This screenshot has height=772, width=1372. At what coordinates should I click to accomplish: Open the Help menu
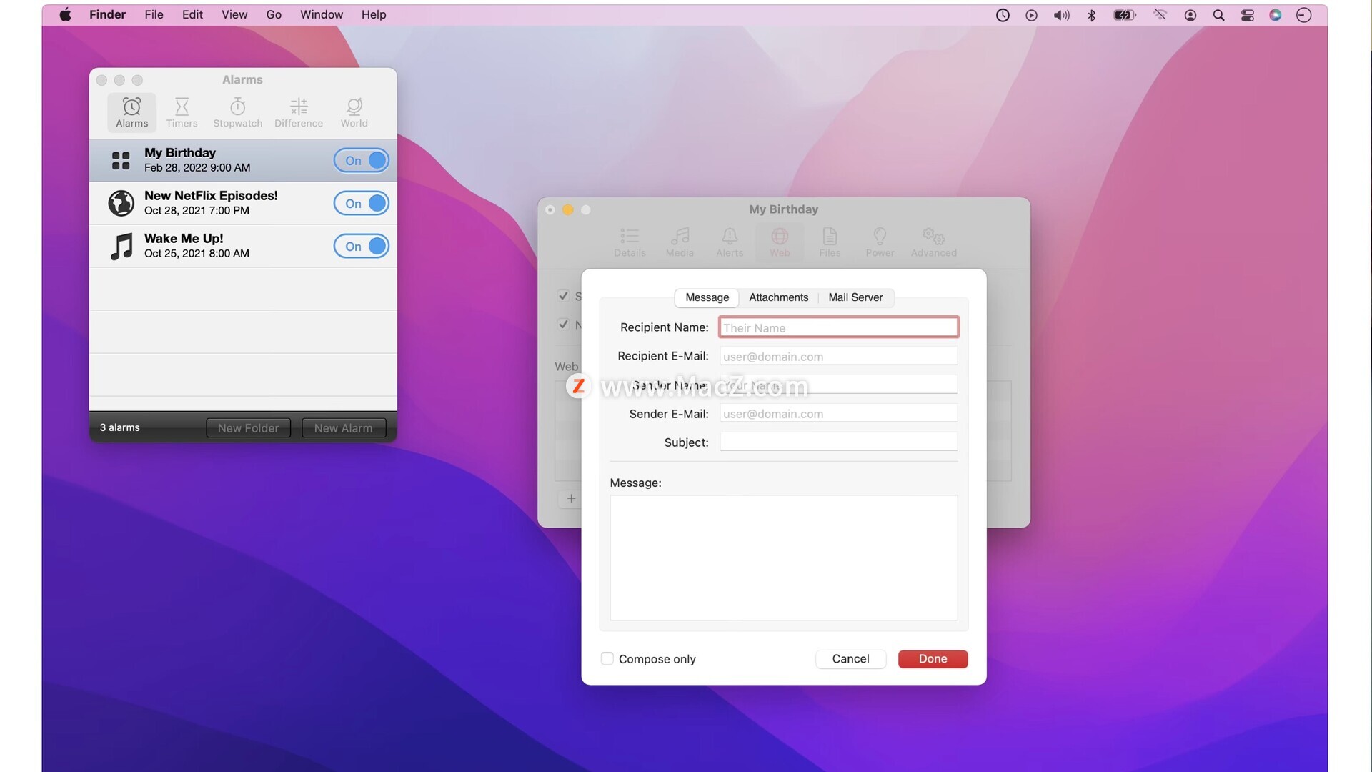(x=374, y=14)
